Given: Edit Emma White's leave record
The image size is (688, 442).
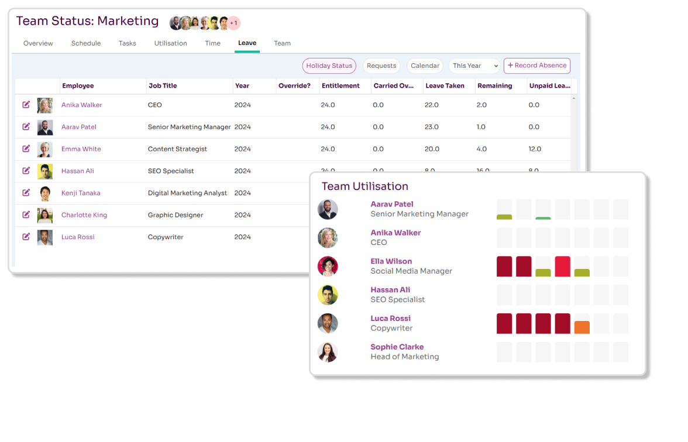Looking at the screenshot, I should 26,149.
